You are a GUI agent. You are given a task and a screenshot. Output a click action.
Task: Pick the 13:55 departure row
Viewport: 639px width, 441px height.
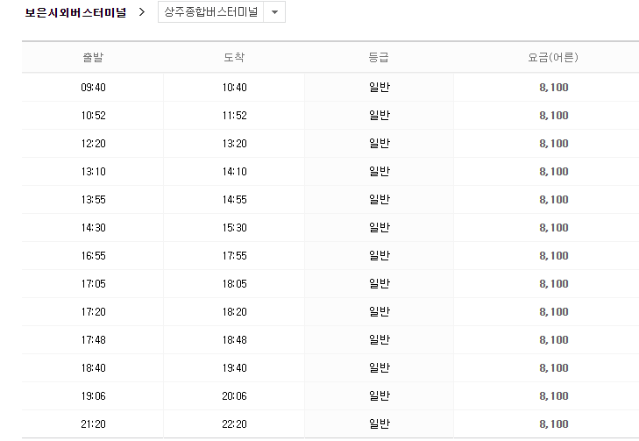pyautogui.click(x=92, y=200)
